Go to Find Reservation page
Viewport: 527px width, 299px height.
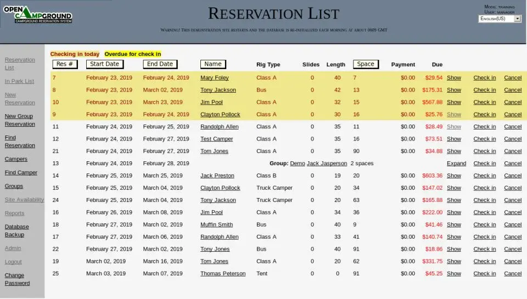[20, 142]
